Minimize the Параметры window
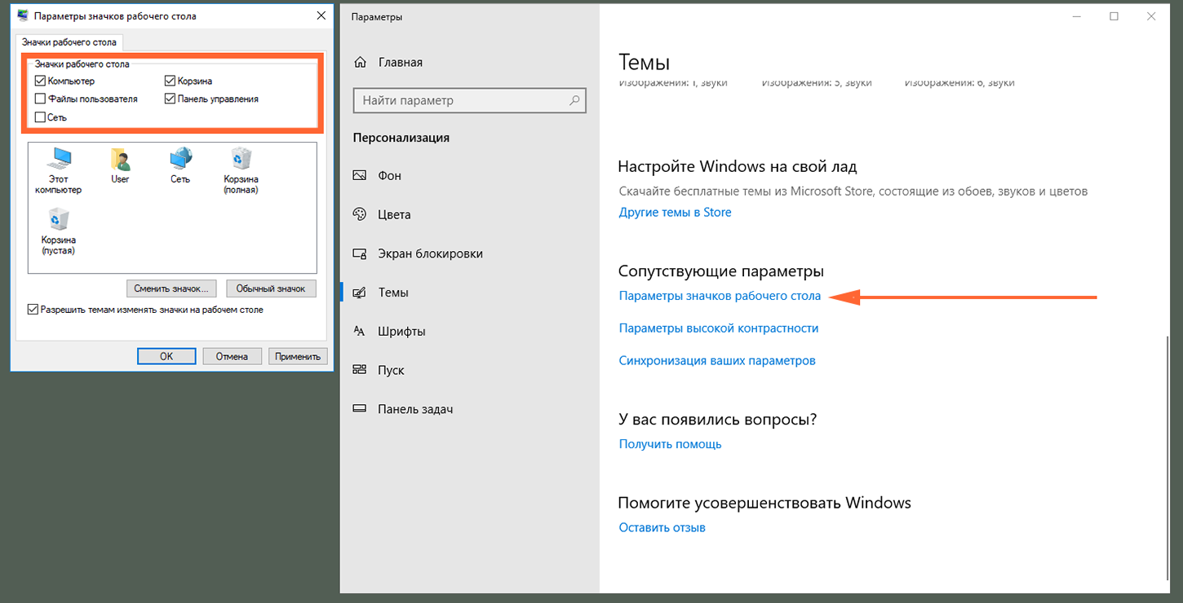Image resolution: width=1183 pixels, height=603 pixels. click(x=1076, y=16)
